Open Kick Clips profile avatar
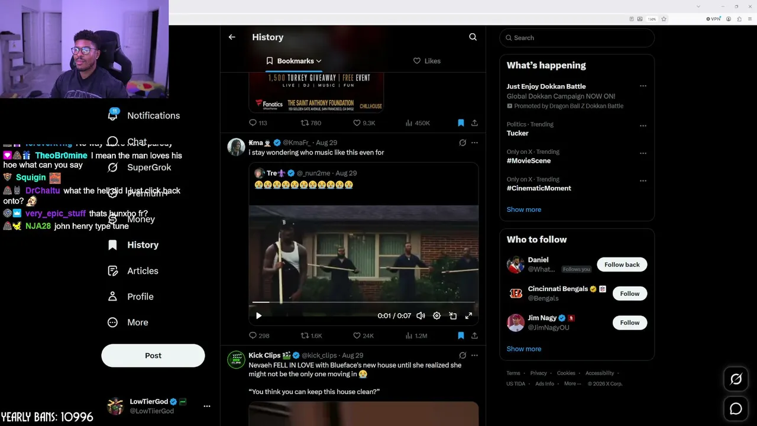This screenshot has height=426, width=757. pos(236,360)
